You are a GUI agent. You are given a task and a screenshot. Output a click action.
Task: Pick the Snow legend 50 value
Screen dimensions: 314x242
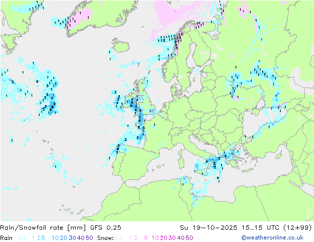click(189, 238)
